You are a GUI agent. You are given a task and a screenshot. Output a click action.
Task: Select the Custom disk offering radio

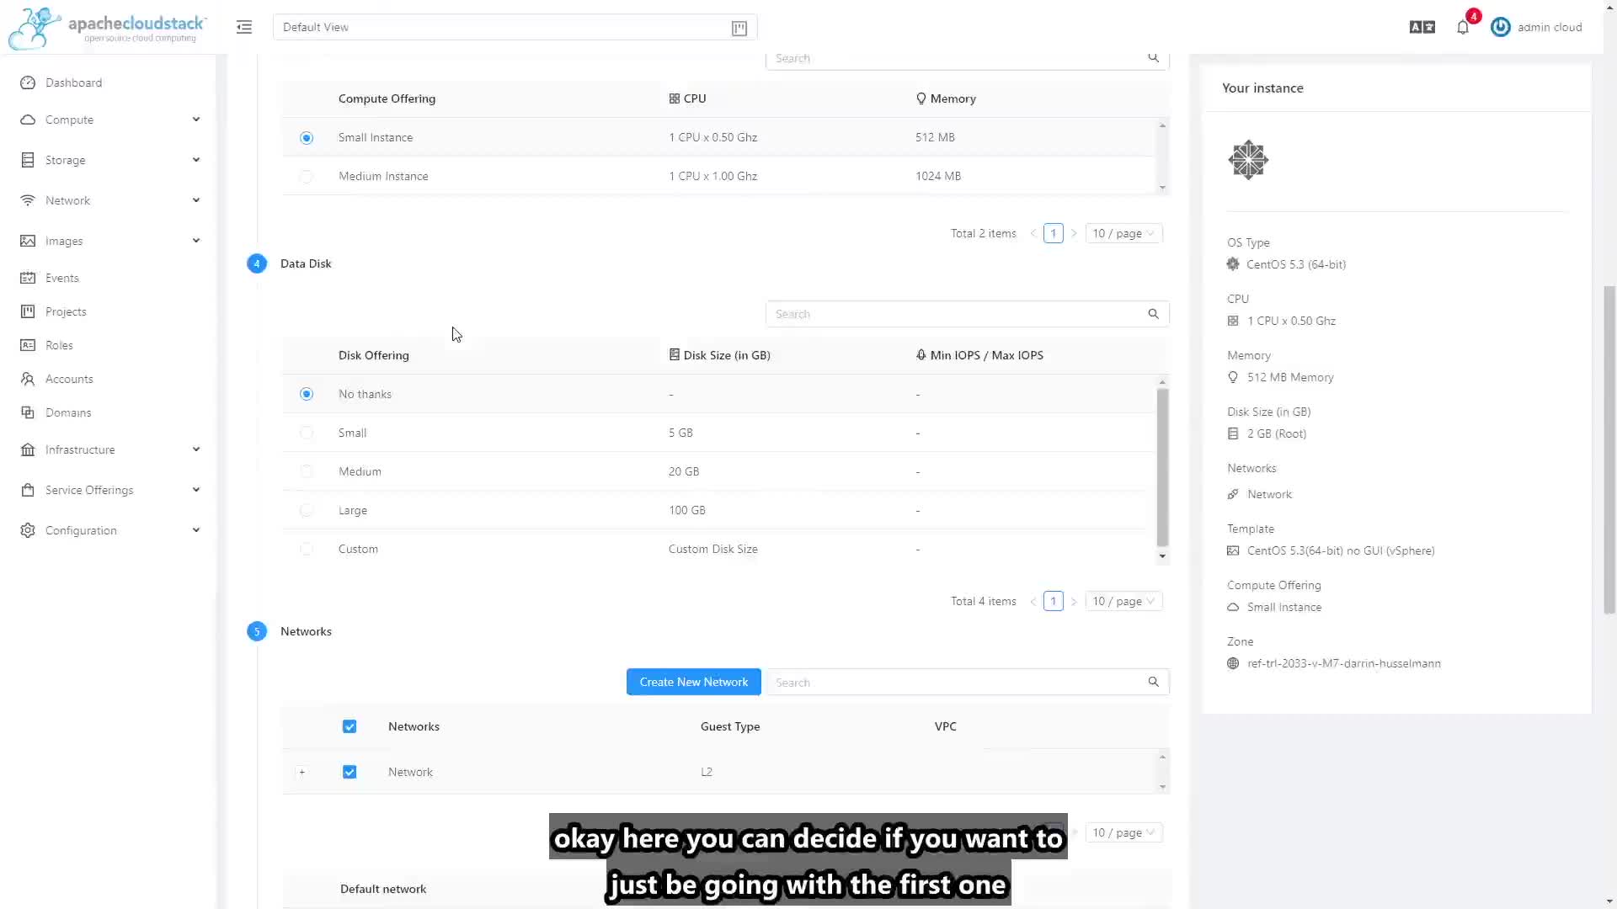pyautogui.click(x=307, y=549)
